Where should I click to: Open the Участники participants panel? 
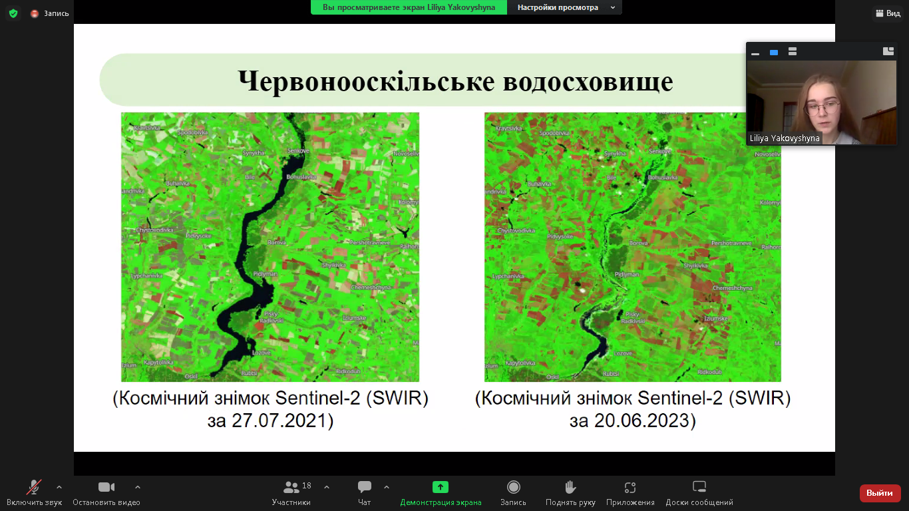[291, 488]
